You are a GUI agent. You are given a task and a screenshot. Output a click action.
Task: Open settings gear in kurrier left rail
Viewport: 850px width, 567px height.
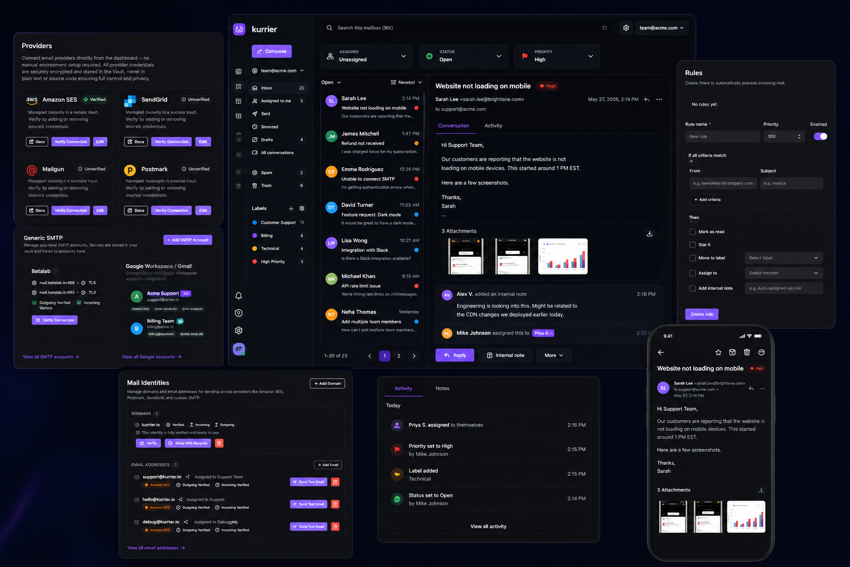pyautogui.click(x=239, y=331)
